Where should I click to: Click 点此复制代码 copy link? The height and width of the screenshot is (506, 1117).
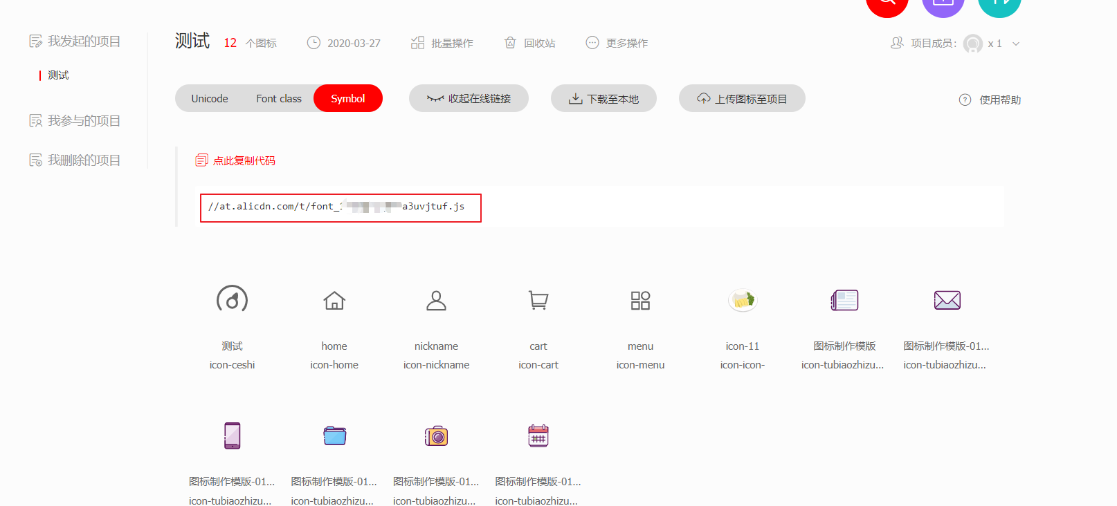click(x=244, y=160)
